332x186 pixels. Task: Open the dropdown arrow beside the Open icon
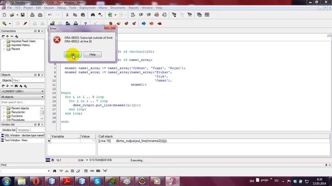tap(17, 15)
